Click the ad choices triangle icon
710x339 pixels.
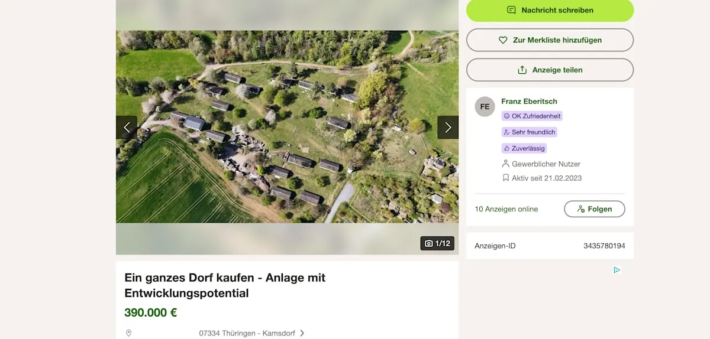[x=617, y=270]
